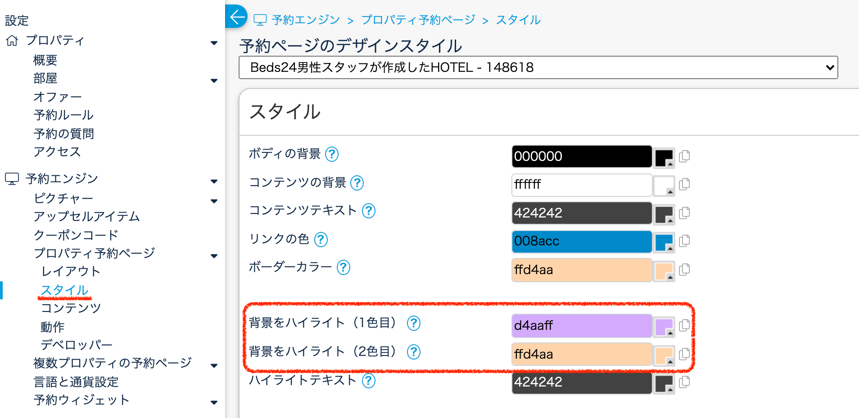Open color picker swatch for 008acc
Screen dimensions: 859x418
click(664, 242)
